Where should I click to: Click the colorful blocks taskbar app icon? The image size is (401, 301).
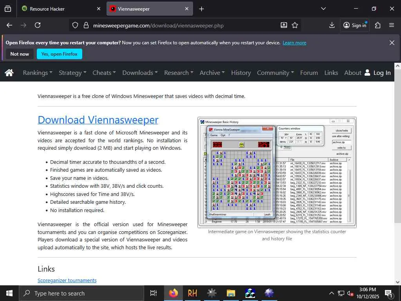coord(250,293)
